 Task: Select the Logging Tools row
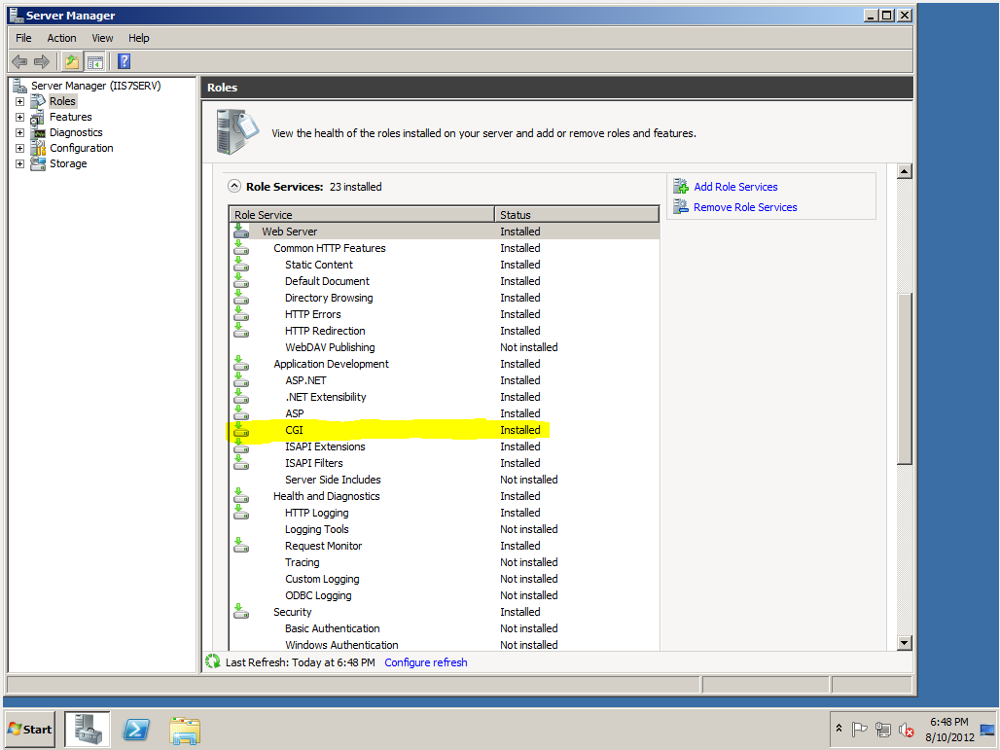pos(445,529)
